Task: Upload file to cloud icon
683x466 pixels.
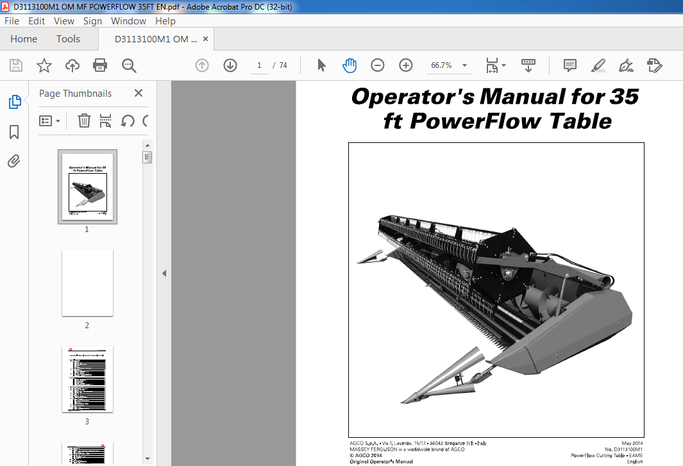Action: click(72, 65)
